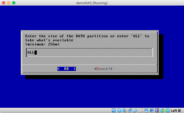Minimize the demoNAS window with yellow button
The width and height of the screenshot is (184, 113).
click(x=9, y=3)
